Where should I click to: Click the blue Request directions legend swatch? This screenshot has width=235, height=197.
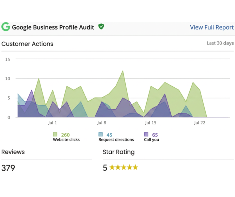[x=100, y=134]
